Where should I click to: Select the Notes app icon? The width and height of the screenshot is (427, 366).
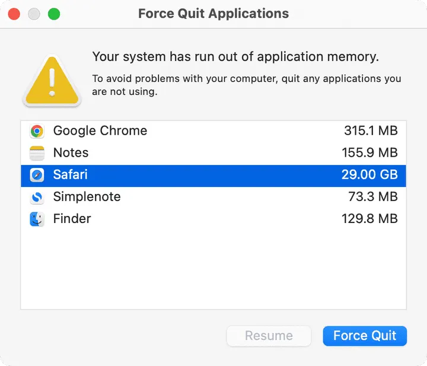(x=37, y=153)
